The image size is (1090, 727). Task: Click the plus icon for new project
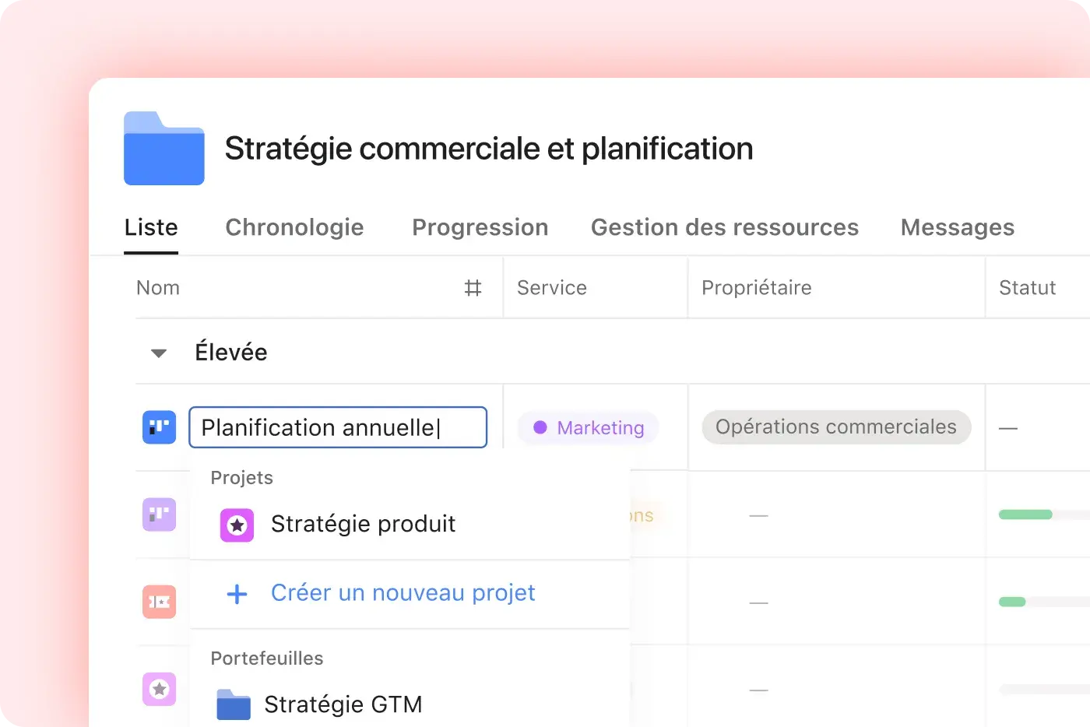click(x=237, y=595)
